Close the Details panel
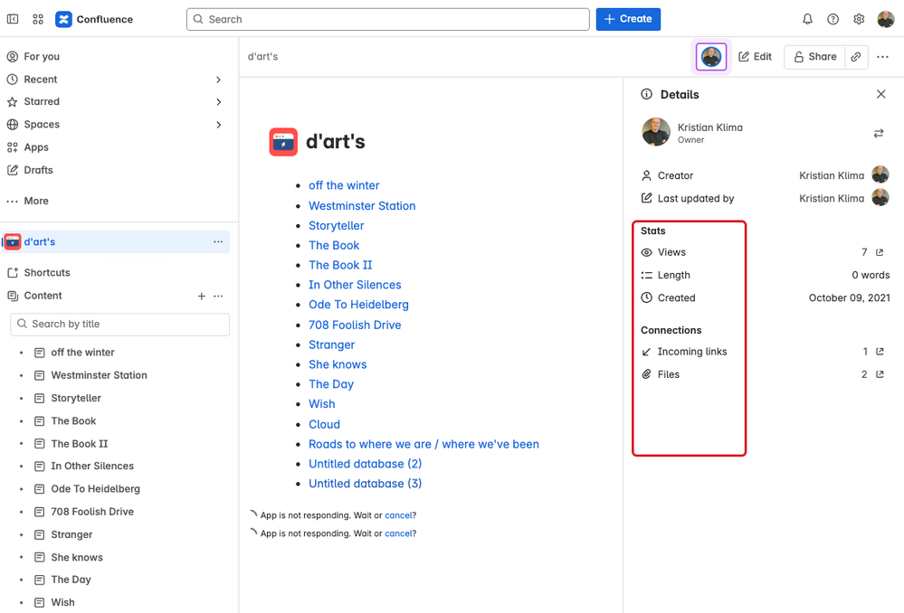This screenshot has width=904, height=613. pos(881,94)
